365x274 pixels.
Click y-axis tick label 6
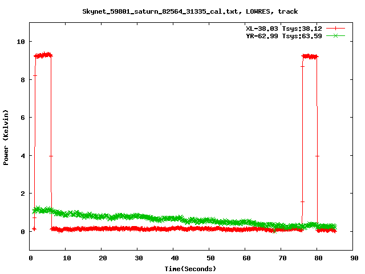point(23,118)
